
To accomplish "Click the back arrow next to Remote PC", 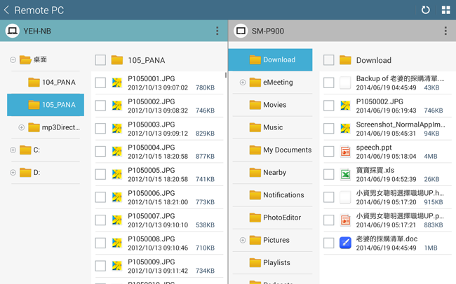I will (x=7, y=10).
